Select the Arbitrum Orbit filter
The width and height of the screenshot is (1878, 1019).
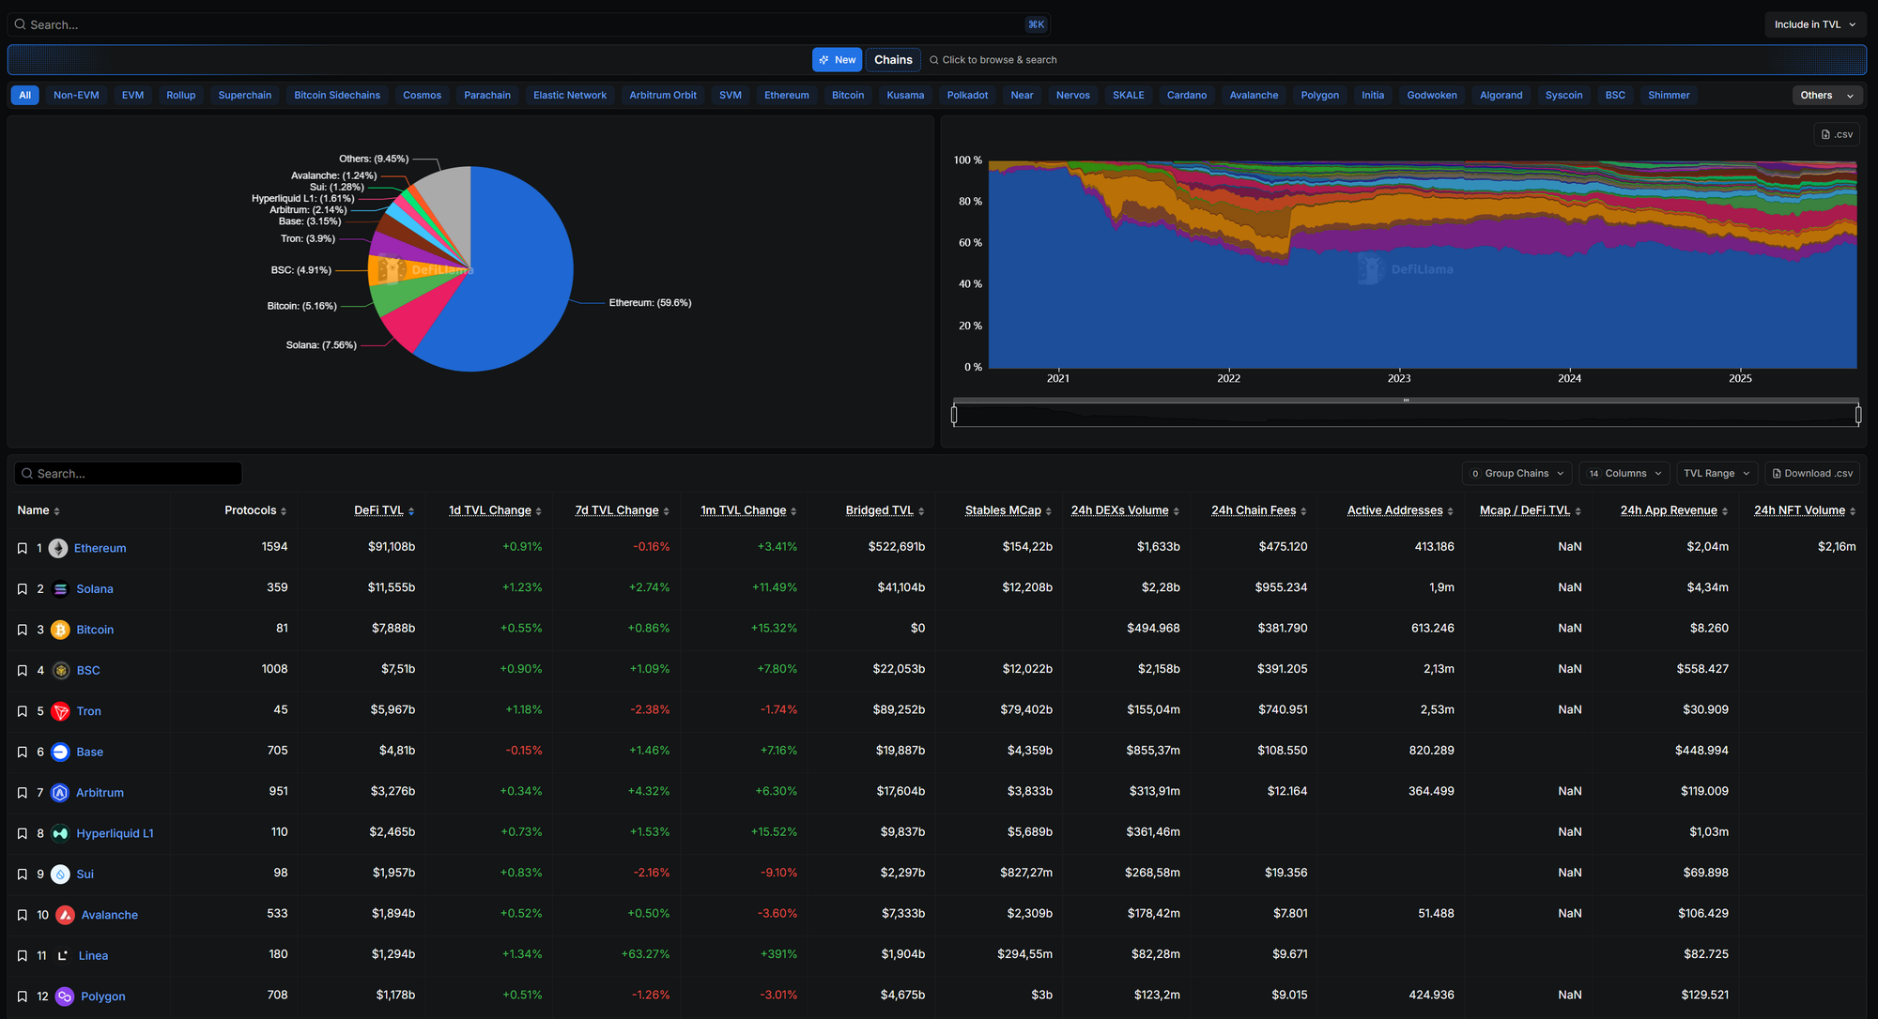pos(663,95)
